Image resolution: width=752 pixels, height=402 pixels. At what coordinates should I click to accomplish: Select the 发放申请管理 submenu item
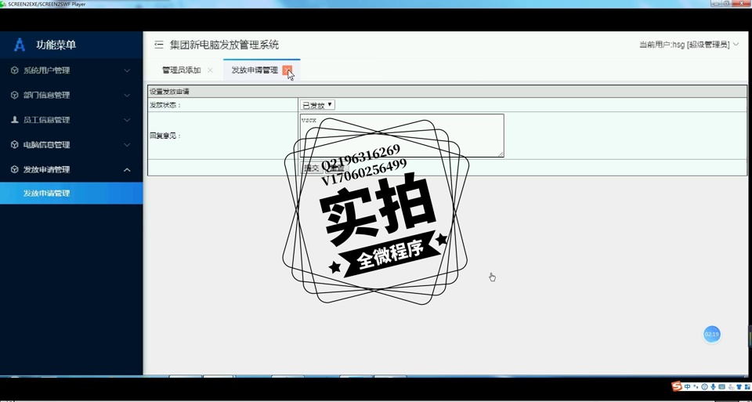point(46,194)
